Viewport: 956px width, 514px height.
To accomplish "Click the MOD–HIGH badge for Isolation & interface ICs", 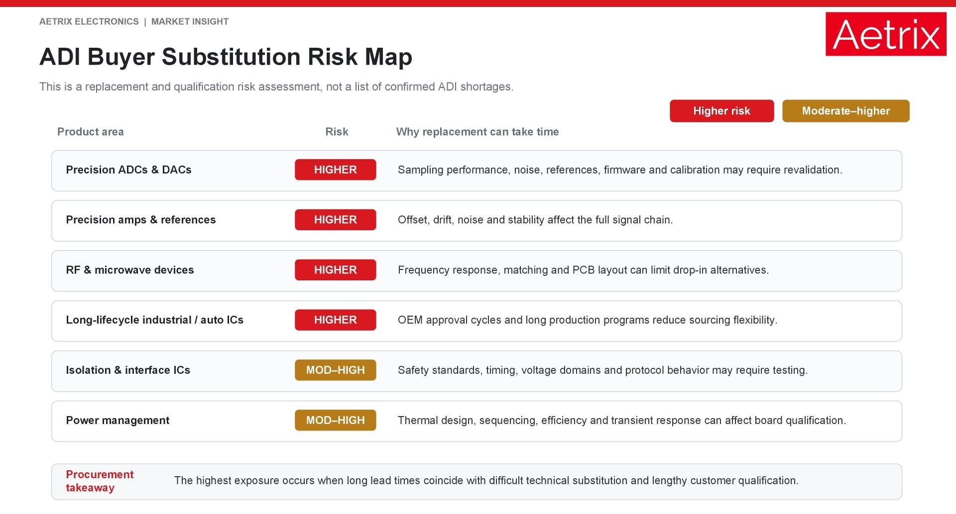I will (335, 370).
